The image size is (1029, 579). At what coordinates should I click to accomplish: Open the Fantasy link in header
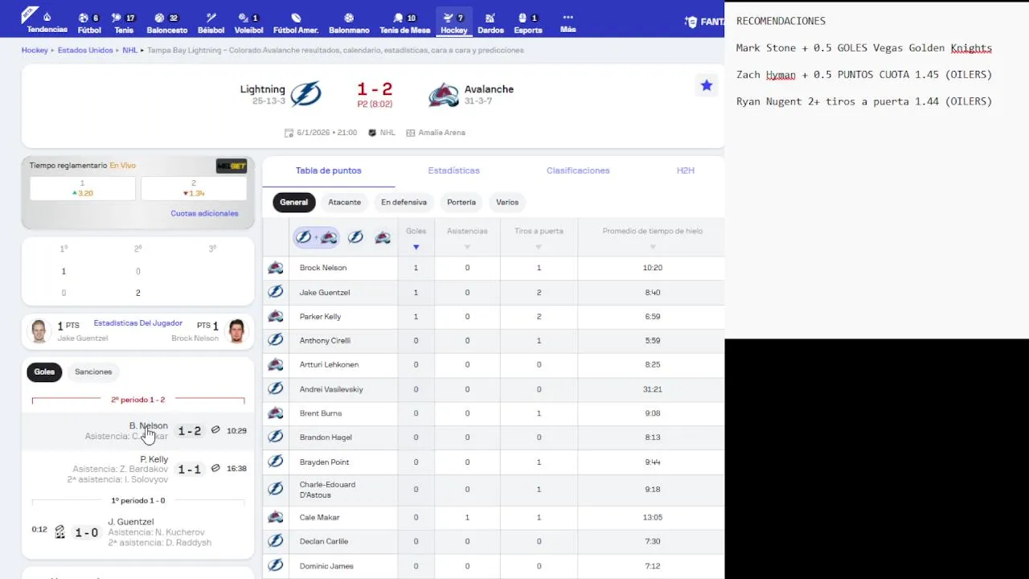click(x=704, y=22)
